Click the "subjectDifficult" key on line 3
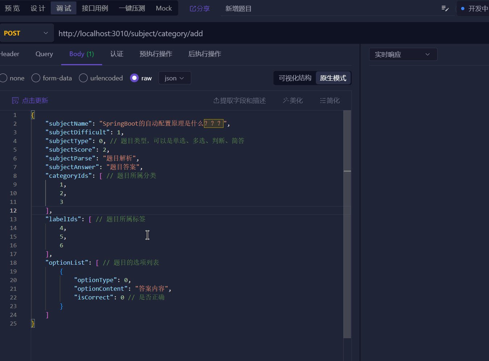The image size is (489, 361). 78,132
